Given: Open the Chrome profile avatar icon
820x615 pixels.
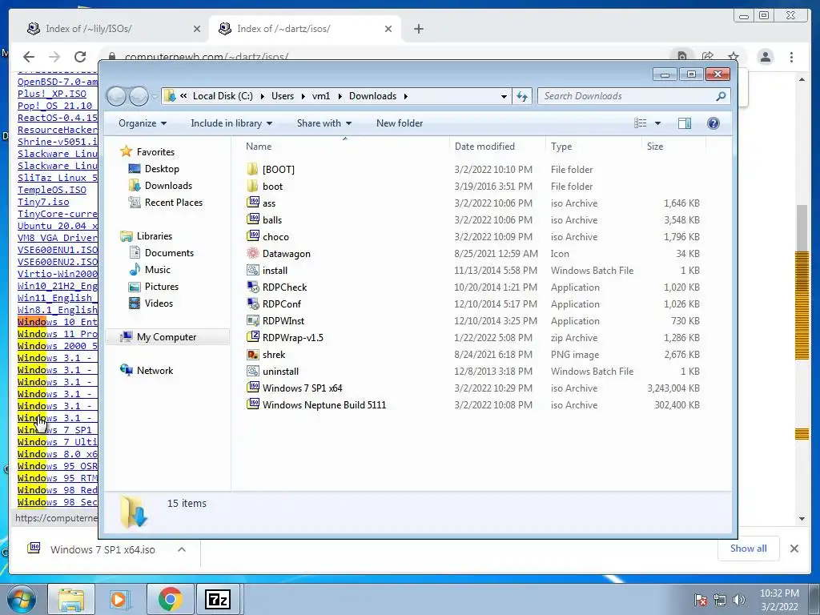Looking at the screenshot, I should [x=765, y=57].
